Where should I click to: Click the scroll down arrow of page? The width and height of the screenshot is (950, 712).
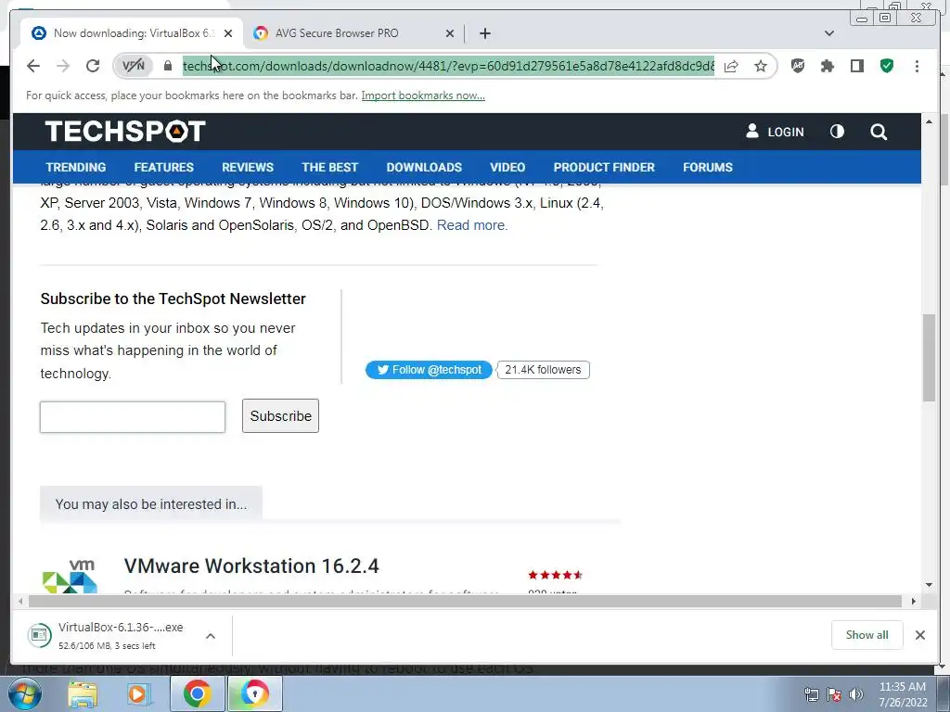pos(930,585)
